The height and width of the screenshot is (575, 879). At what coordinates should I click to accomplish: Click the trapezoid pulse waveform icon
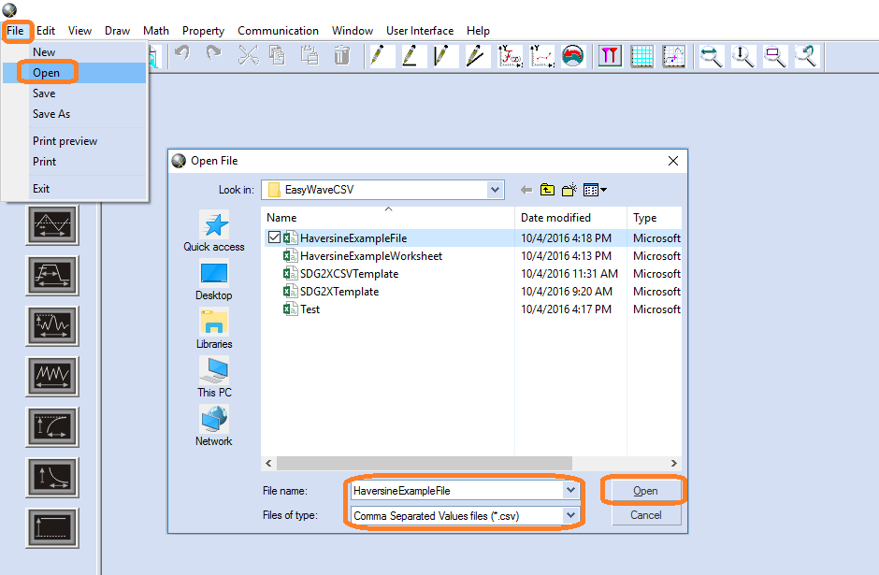click(51, 276)
